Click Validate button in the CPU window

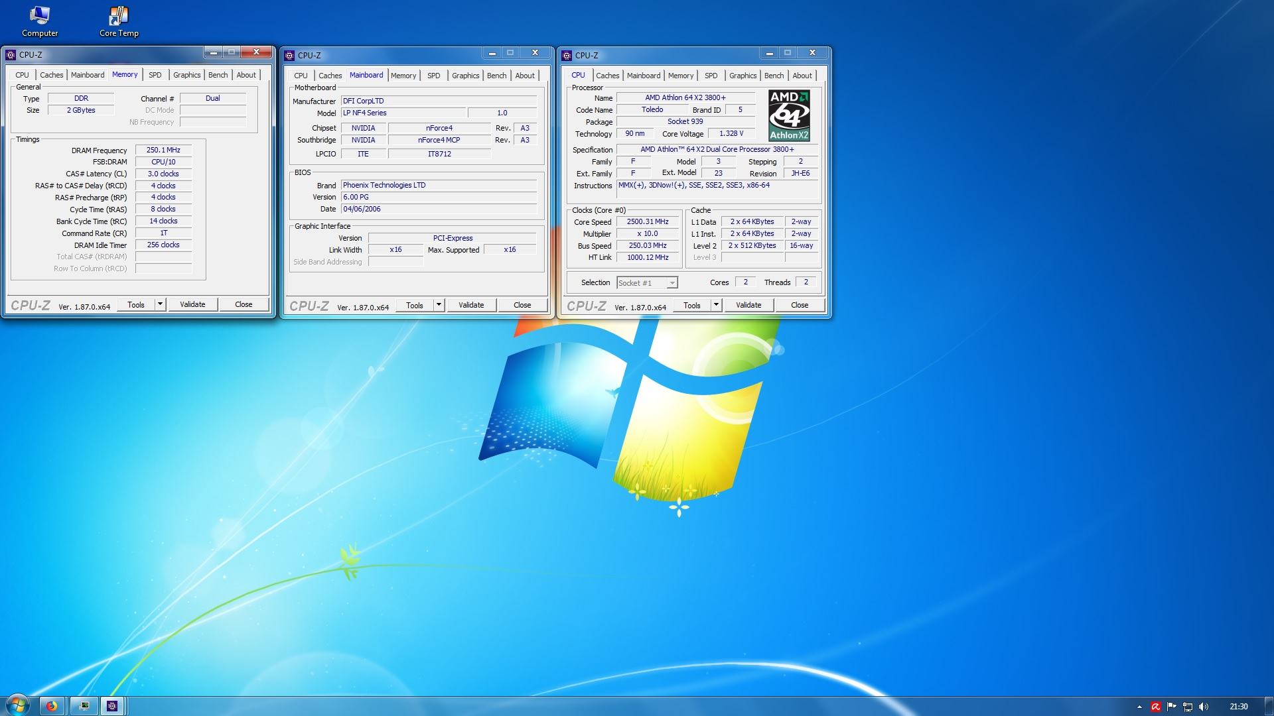(x=748, y=305)
